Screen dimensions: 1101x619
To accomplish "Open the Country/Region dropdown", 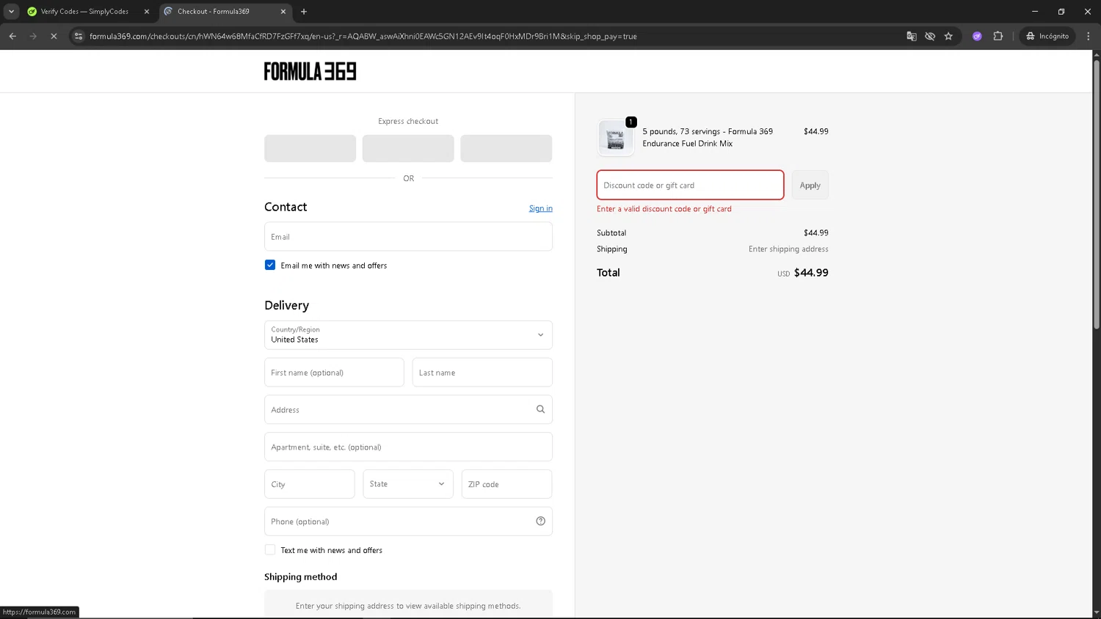I will 408,335.
